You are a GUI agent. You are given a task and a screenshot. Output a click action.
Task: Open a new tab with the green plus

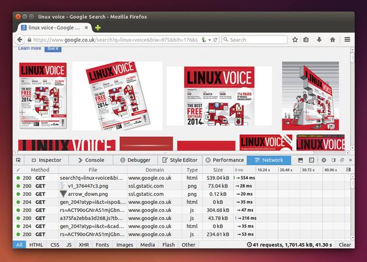(x=98, y=27)
